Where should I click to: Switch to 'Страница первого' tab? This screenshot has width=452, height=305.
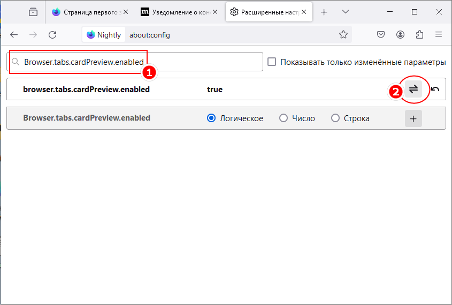click(88, 12)
